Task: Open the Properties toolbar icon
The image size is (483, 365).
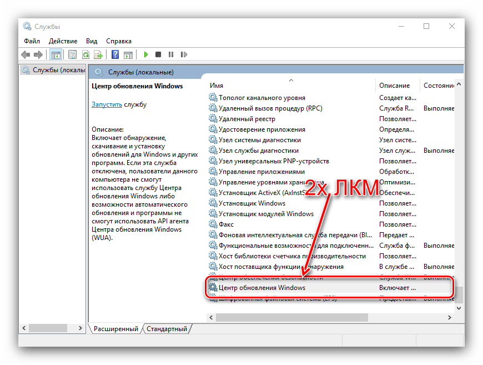Action: click(x=72, y=54)
